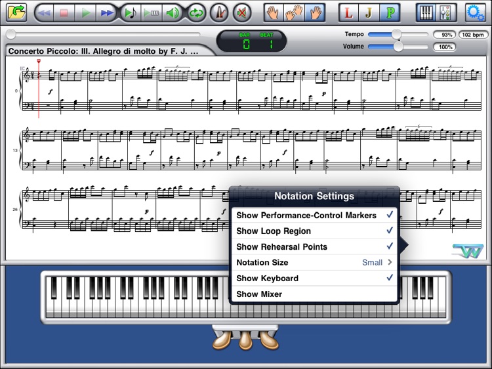Select the both hands icon
492x369 pixels.
coord(294,13)
